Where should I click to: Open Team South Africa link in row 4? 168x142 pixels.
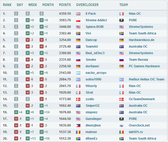142,33
